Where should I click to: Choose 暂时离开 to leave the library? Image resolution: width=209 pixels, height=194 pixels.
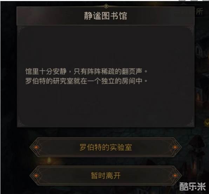pos(106,176)
